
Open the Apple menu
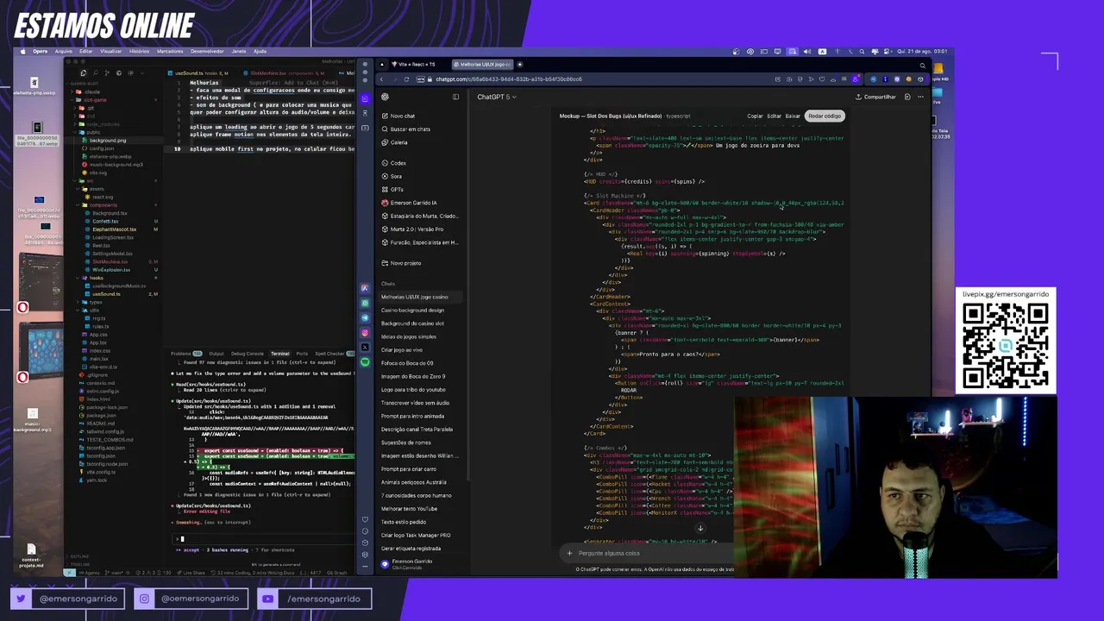[23, 52]
